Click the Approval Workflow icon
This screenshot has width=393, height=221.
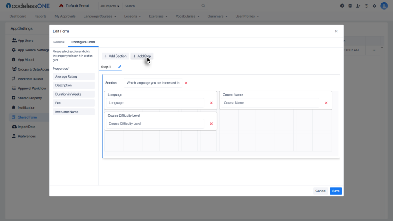click(x=13, y=88)
